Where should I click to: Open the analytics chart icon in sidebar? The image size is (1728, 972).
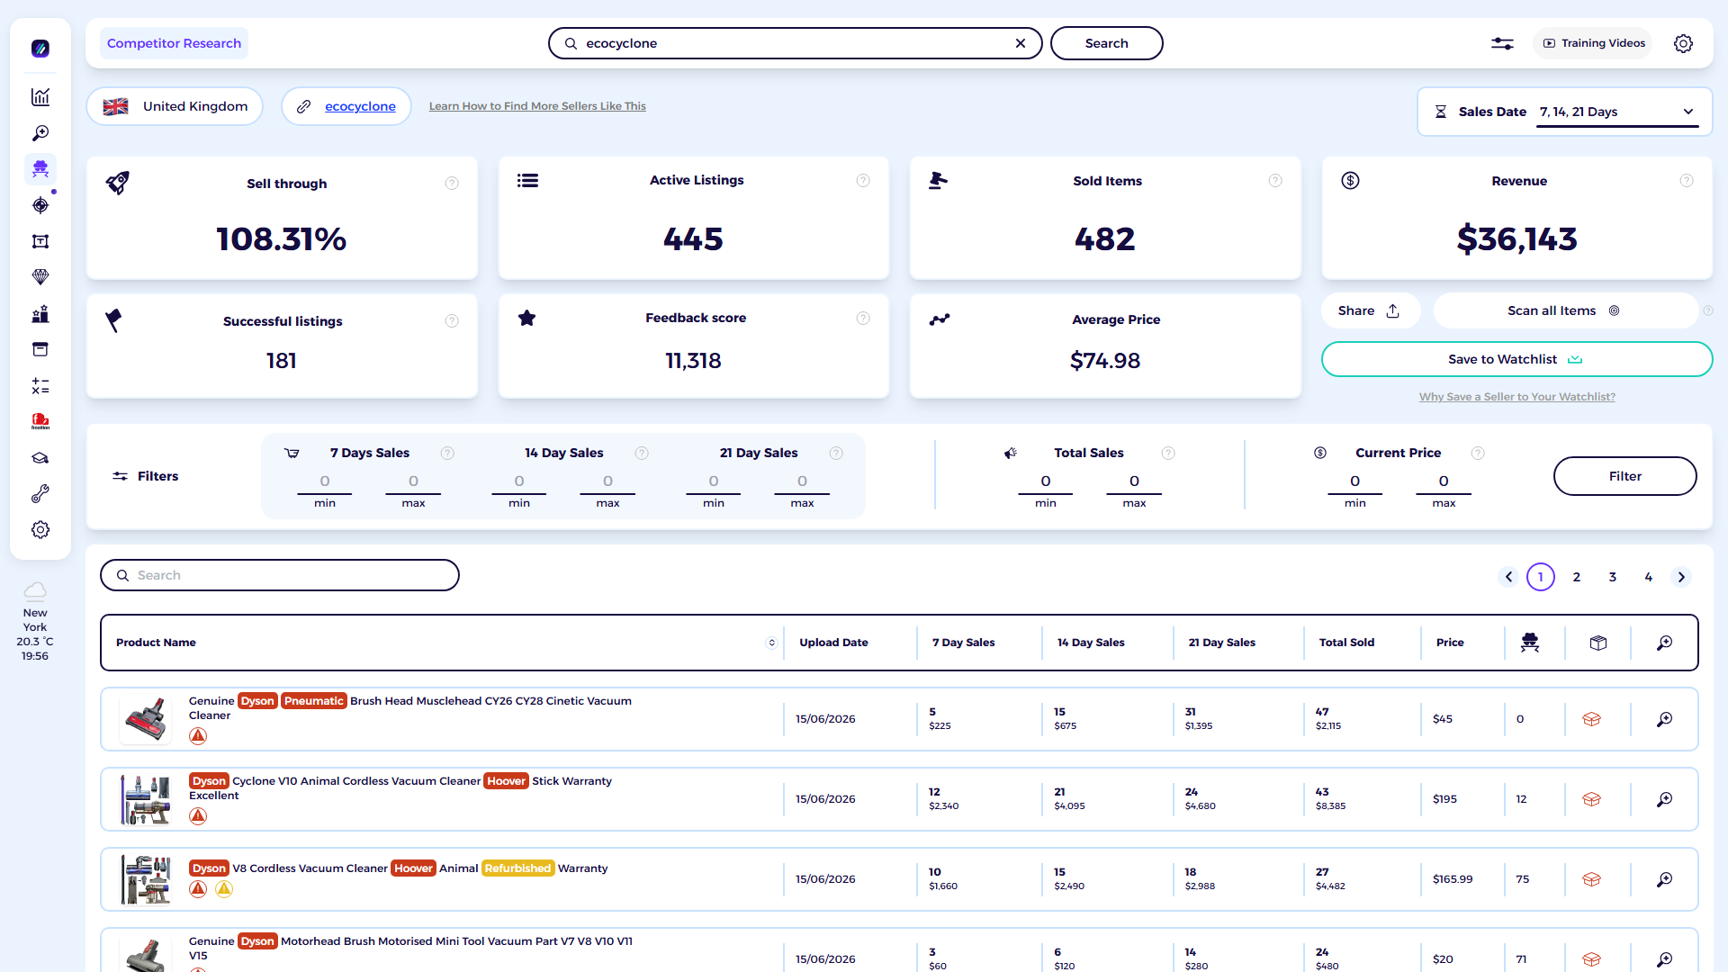[x=40, y=97]
